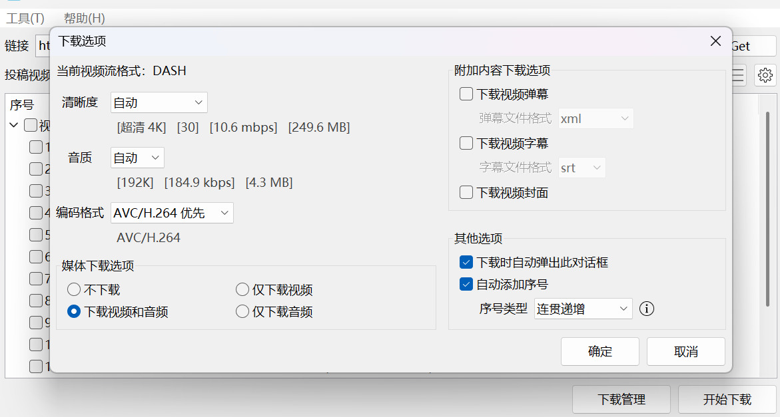Image resolution: width=780 pixels, height=417 pixels.
Task: Click the info icon beside 序号类型
Action: (x=647, y=309)
